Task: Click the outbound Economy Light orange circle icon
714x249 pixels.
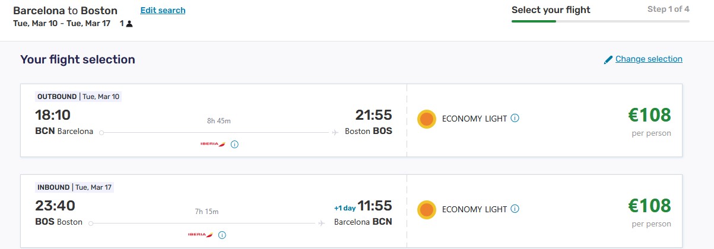Action: point(427,119)
